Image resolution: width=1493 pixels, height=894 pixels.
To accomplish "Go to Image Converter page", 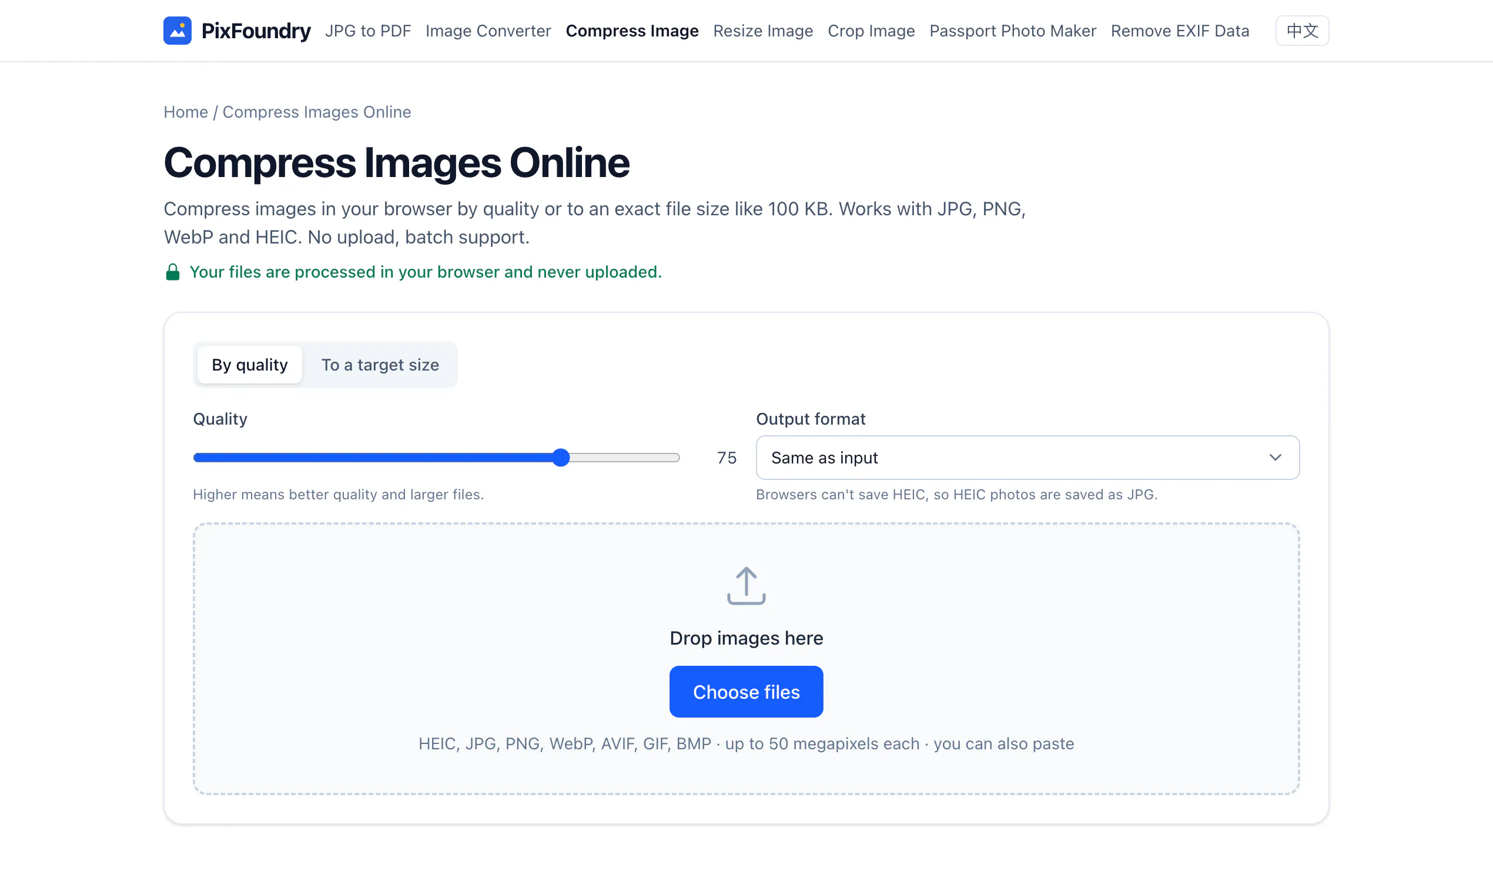I will [488, 31].
